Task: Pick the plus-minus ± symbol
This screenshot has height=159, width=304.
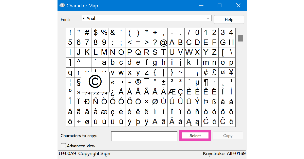Action: coord(163,82)
